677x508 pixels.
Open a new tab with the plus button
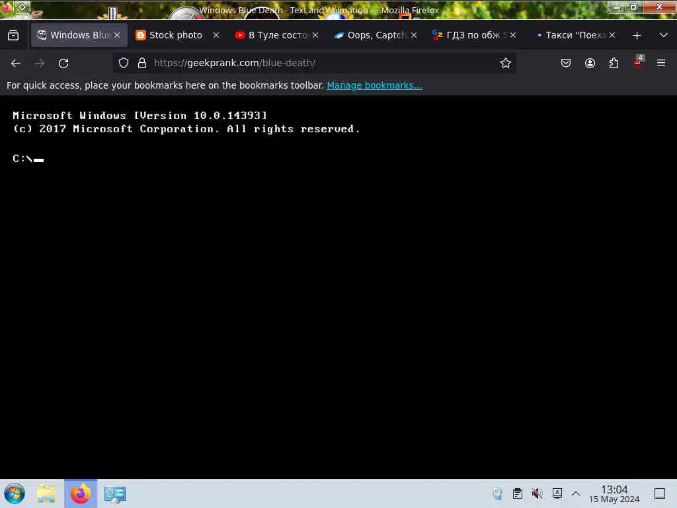[637, 36]
